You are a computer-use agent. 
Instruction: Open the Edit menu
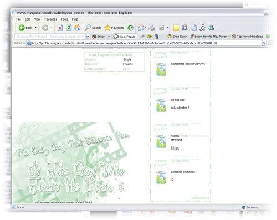pos(27,19)
